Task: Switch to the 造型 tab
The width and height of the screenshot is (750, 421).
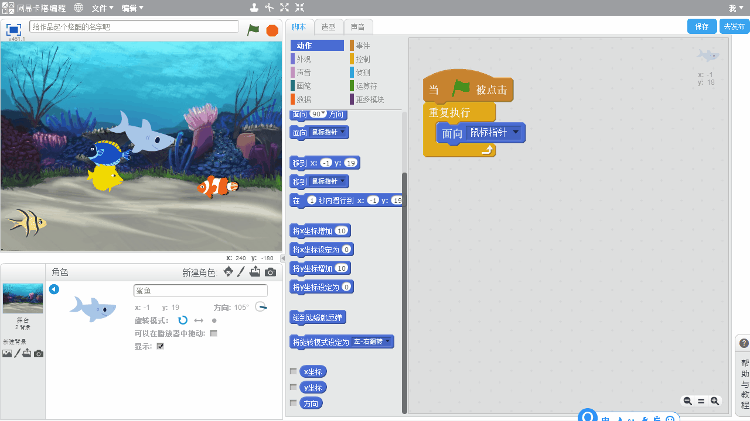Action: click(329, 27)
